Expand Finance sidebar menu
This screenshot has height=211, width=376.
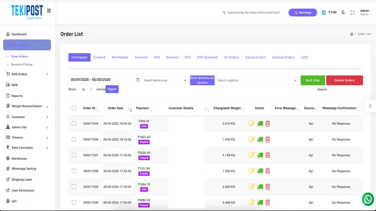pyautogui.click(x=27, y=137)
